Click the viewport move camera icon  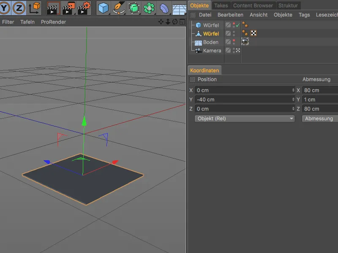(x=161, y=22)
